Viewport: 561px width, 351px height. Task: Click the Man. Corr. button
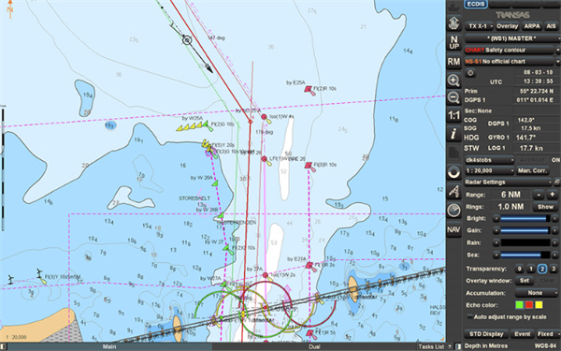(533, 171)
